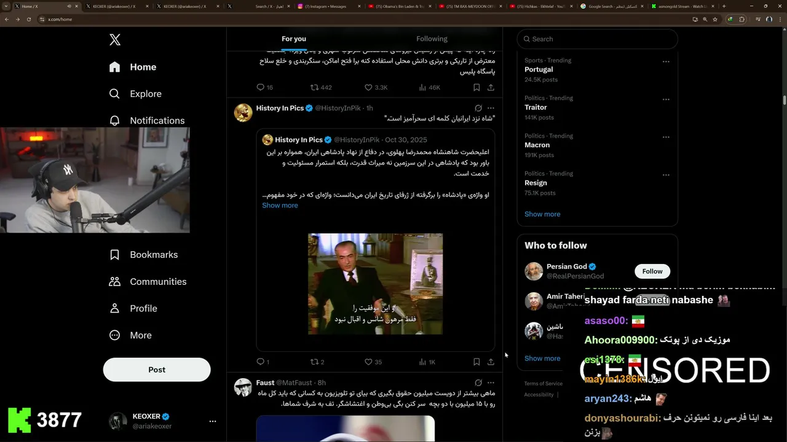The width and height of the screenshot is (787, 442).
Task: Expand the More menu in the sidebar
Action: pyautogui.click(x=130, y=335)
